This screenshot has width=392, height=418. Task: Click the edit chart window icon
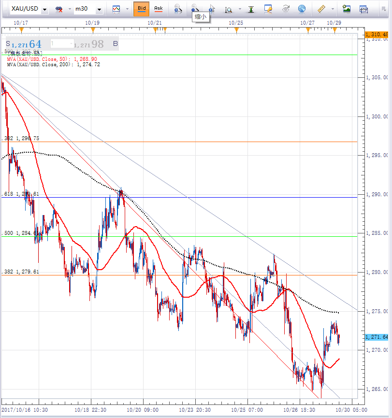pyautogui.click(x=268, y=9)
